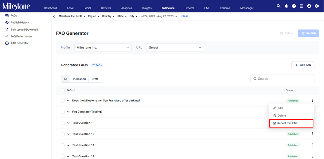Click the pencil icon beside Edit
This screenshot has height=159, width=324.
tap(274, 108)
